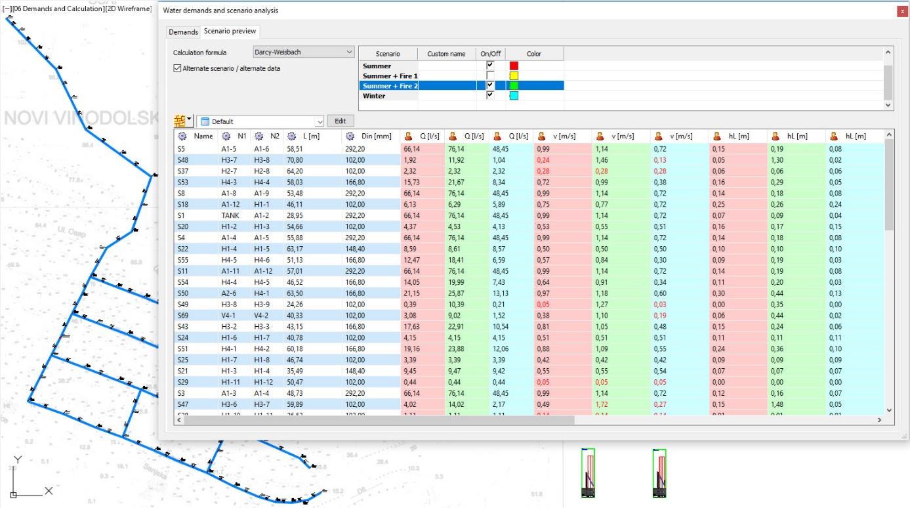Enable the Summer + Fire 1 checkbox
Image resolution: width=910 pixels, height=508 pixels.
[489, 75]
